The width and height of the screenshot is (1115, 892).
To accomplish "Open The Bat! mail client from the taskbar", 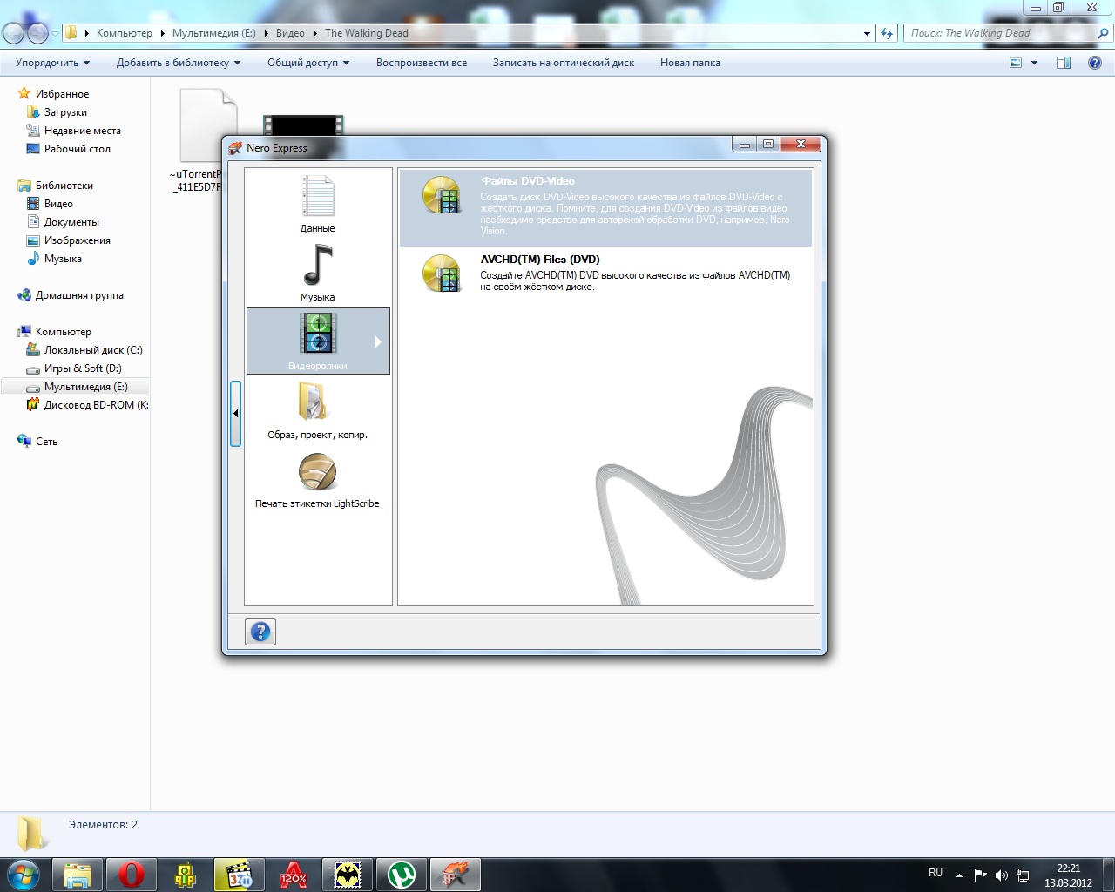I will (x=348, y=874).
